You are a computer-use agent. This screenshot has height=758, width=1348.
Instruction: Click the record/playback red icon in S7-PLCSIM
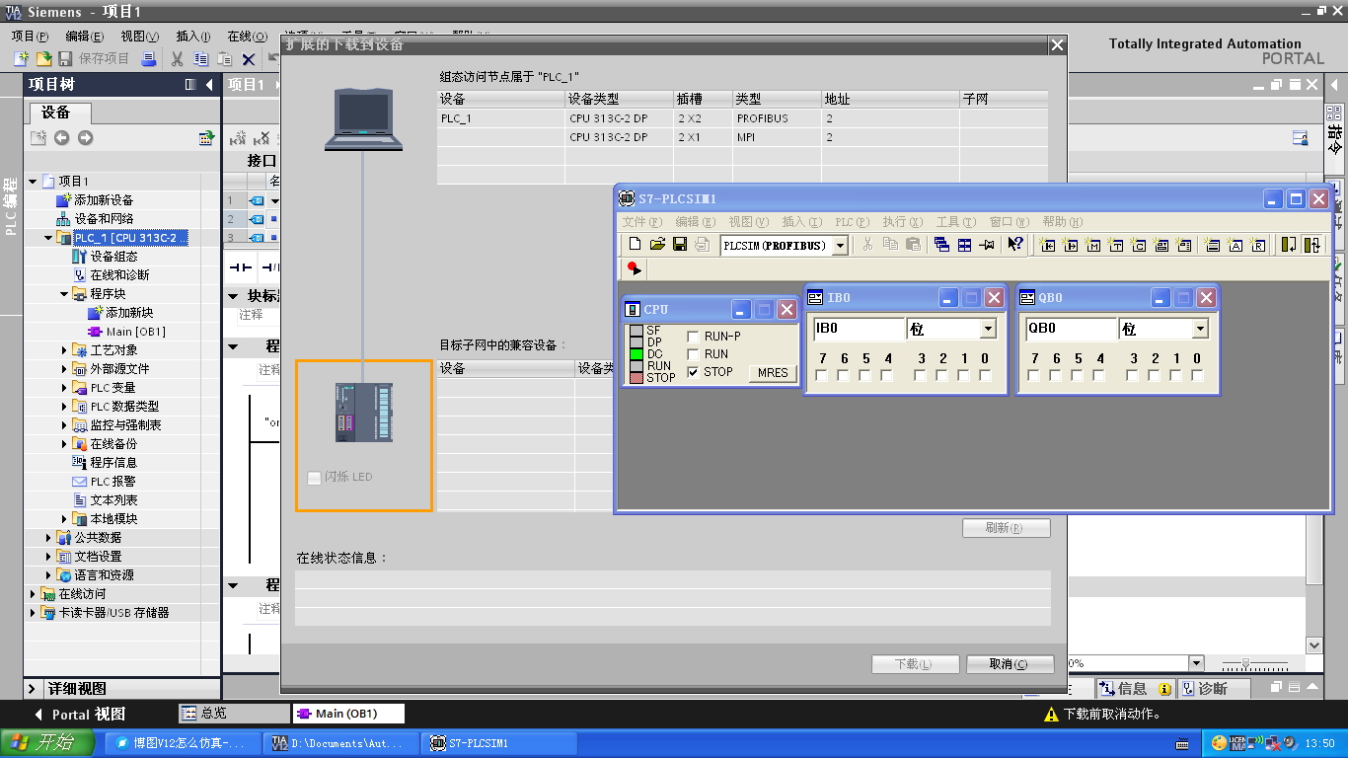634,268
